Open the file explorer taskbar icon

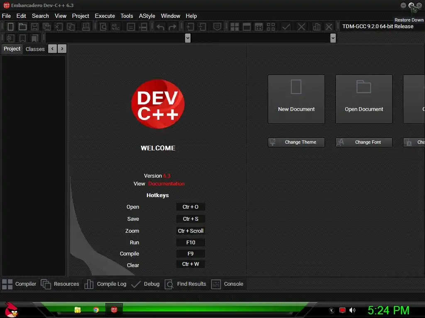point(78,310)
